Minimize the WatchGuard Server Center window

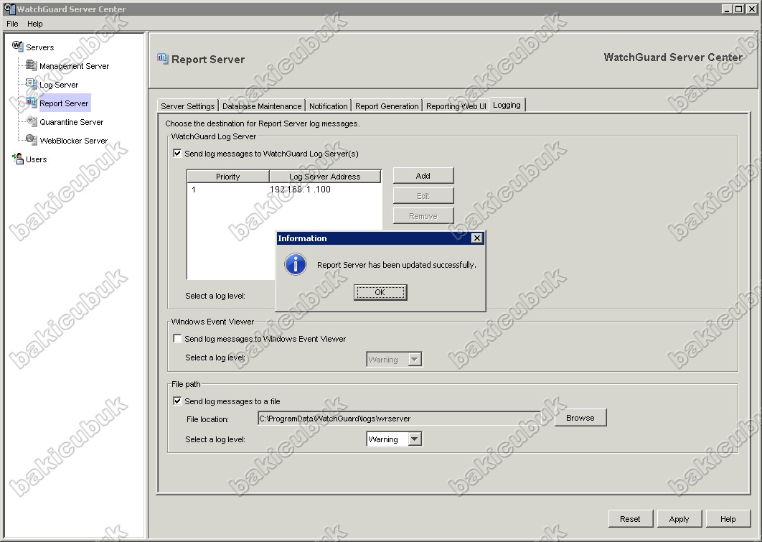point(727,9)
